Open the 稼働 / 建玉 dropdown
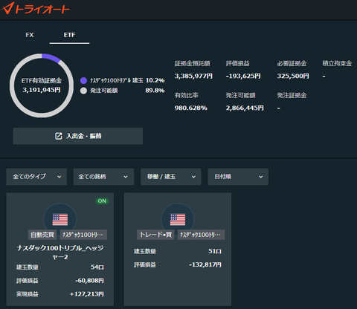 point(171,177)
